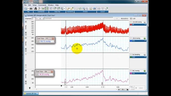Image resolution: width=171 pixels, height=96 pixels.
Task: Open the Data Pad view icon
Action: pyautogui.click(x=51, y=9)
